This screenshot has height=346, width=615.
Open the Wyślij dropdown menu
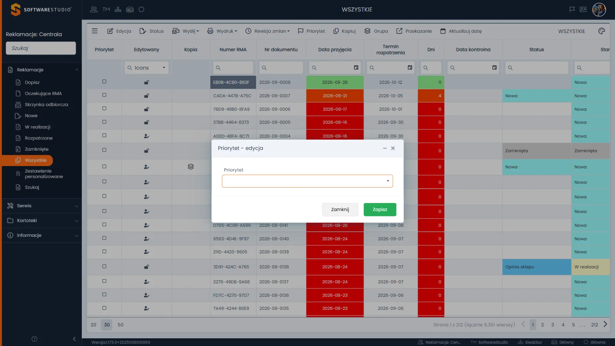tap(186, 31)
